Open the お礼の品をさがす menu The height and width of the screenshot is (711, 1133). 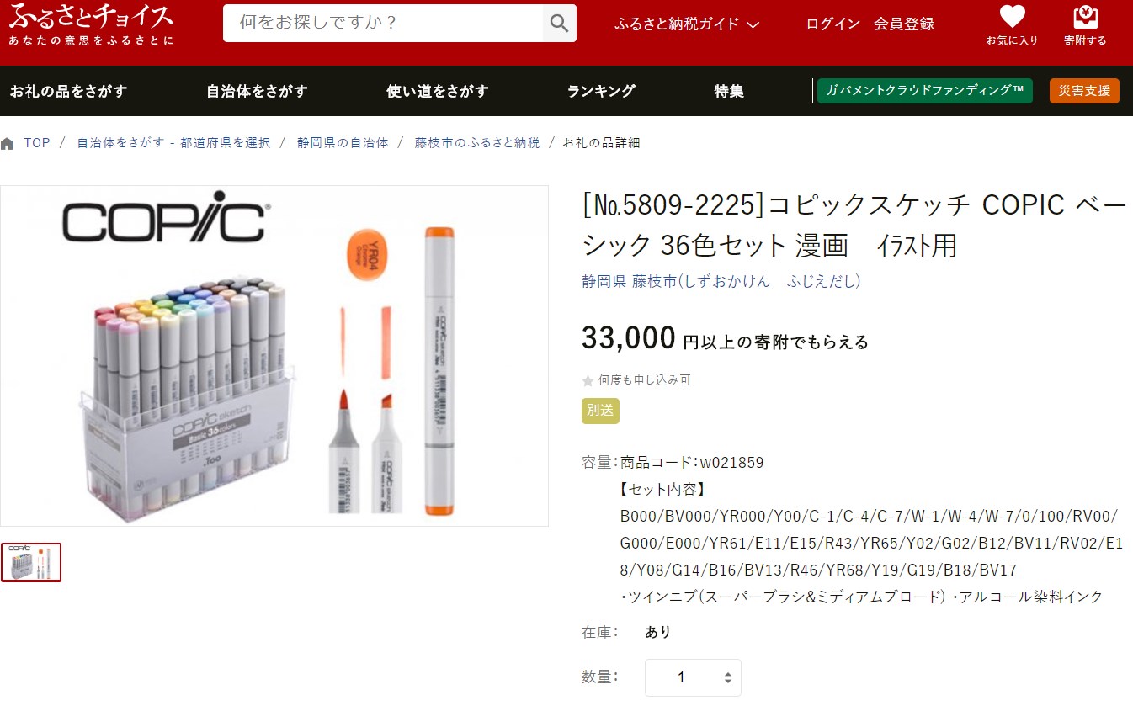click(x=69, y=91)
